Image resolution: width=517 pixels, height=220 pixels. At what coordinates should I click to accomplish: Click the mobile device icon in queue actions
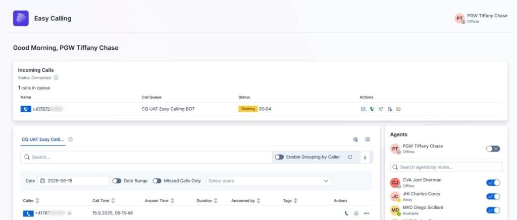pyautogui.click(x=390, y=109)
